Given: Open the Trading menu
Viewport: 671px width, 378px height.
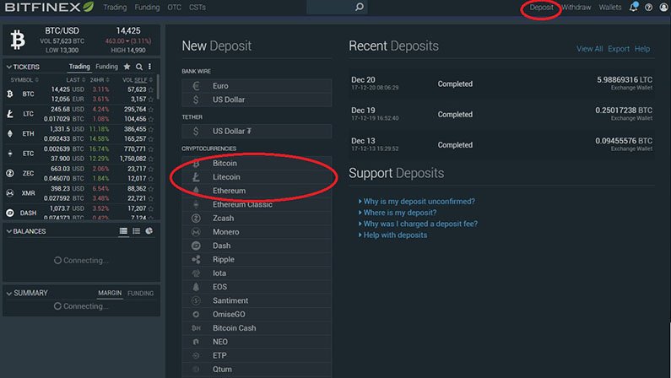Looking at the screenshot, I should [x=115, y=8].
